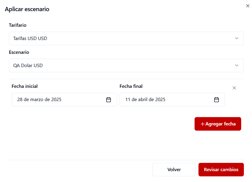Expand the Tarifas USD USD selector

126,38
